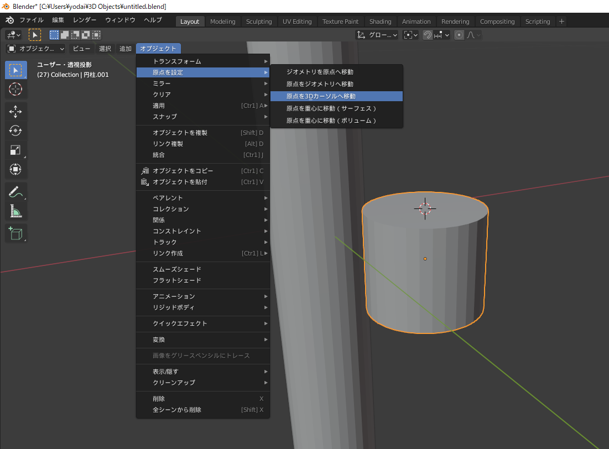Set selection mode to Invert (fourth icon)
This screenshot has height=449, width=609.
coord(86,35)
